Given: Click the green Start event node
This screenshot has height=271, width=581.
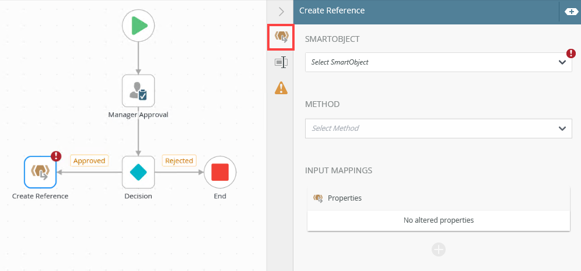Looking at the screenshot, I should point(138,26).
